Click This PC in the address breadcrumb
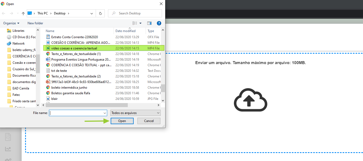 42,13
